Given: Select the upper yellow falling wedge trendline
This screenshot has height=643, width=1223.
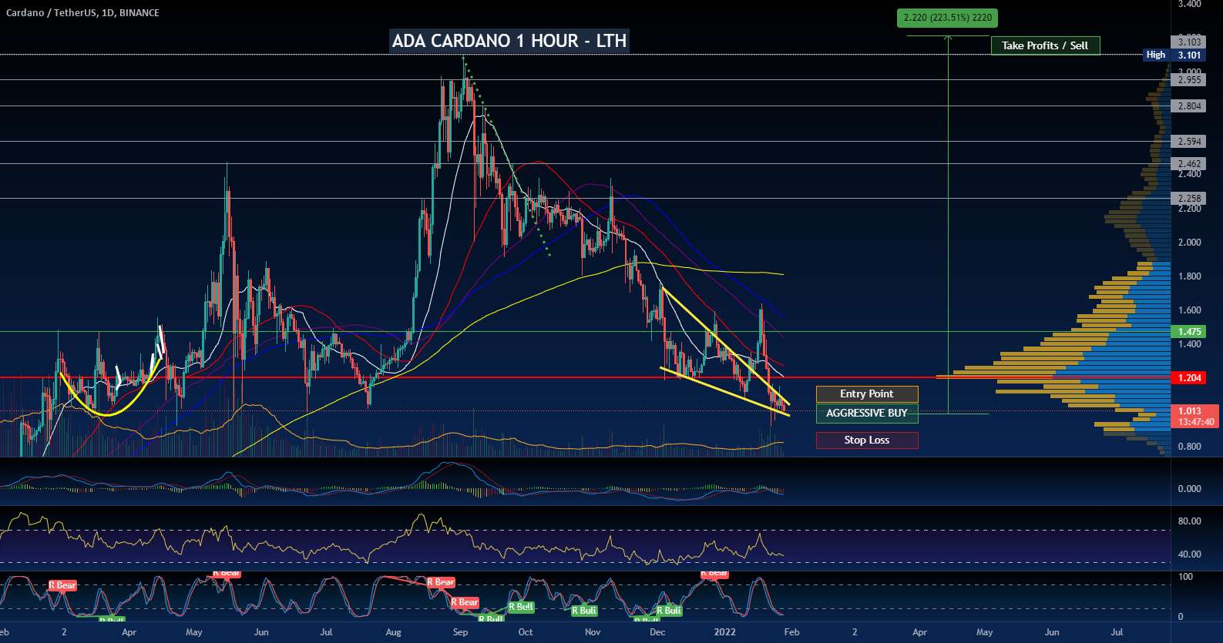Looking at the screenshot, I should coord(725,346).
